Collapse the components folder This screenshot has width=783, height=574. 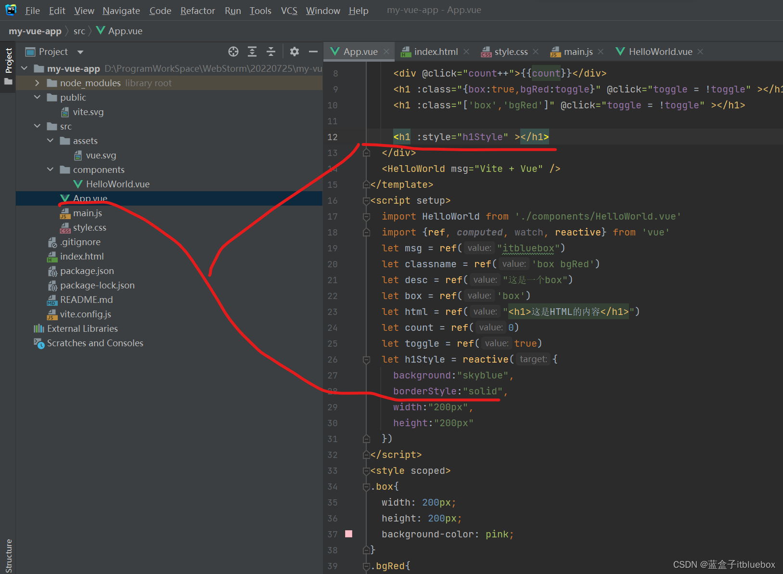pos(51,170)
